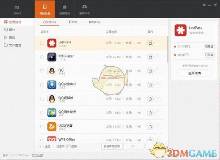
Task: Click the upgrade arrow for MX Player
Action: point(158,57)
